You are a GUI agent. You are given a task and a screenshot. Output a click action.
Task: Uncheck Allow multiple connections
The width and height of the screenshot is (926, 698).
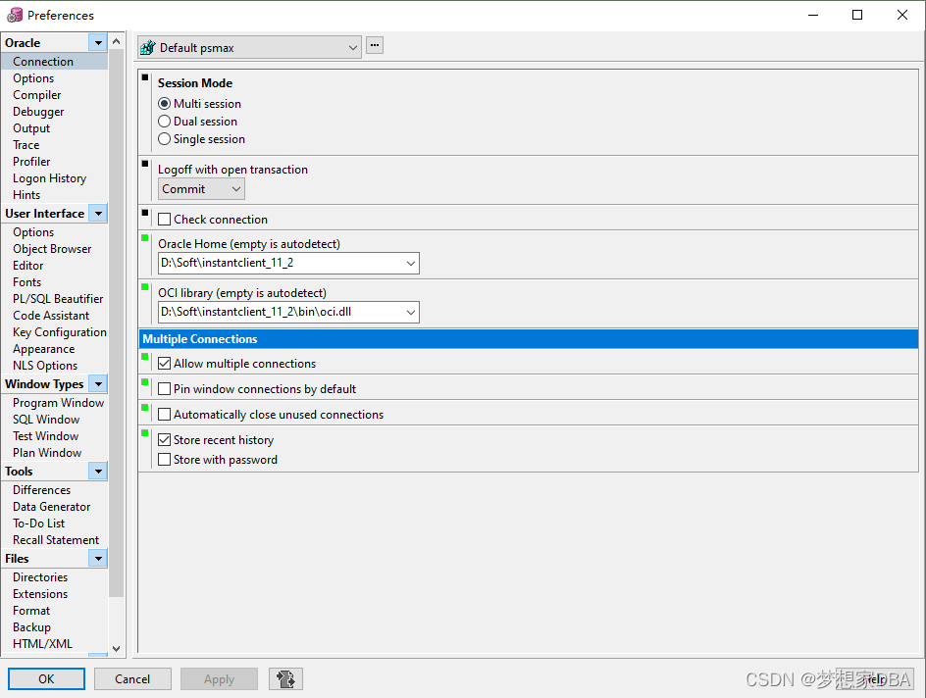click(165, 364)
